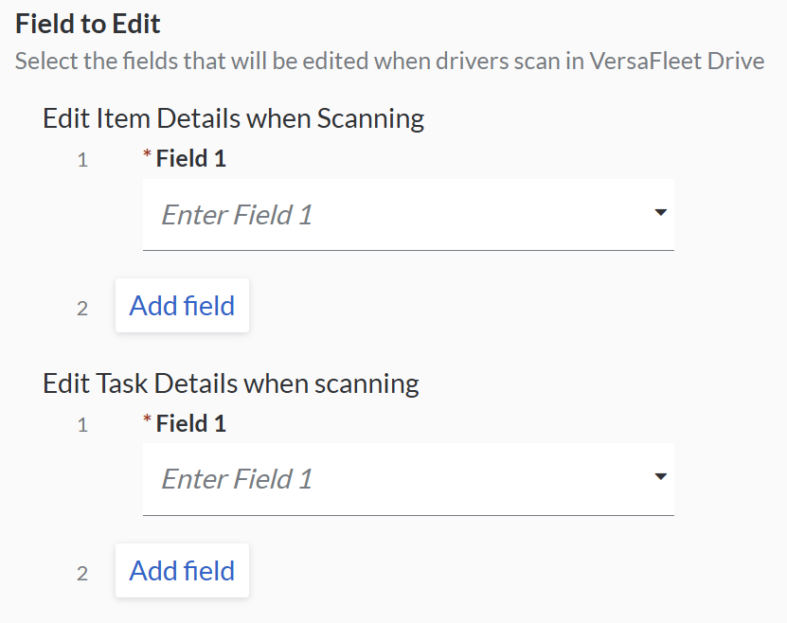Click row number 1 in Task Details section
The width and height of the screenshot is (787, 623).
pyautogui.click(x=82, y=425)
